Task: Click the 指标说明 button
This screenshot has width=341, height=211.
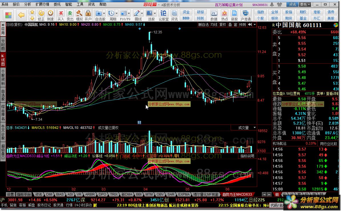Action: (247, 156)
